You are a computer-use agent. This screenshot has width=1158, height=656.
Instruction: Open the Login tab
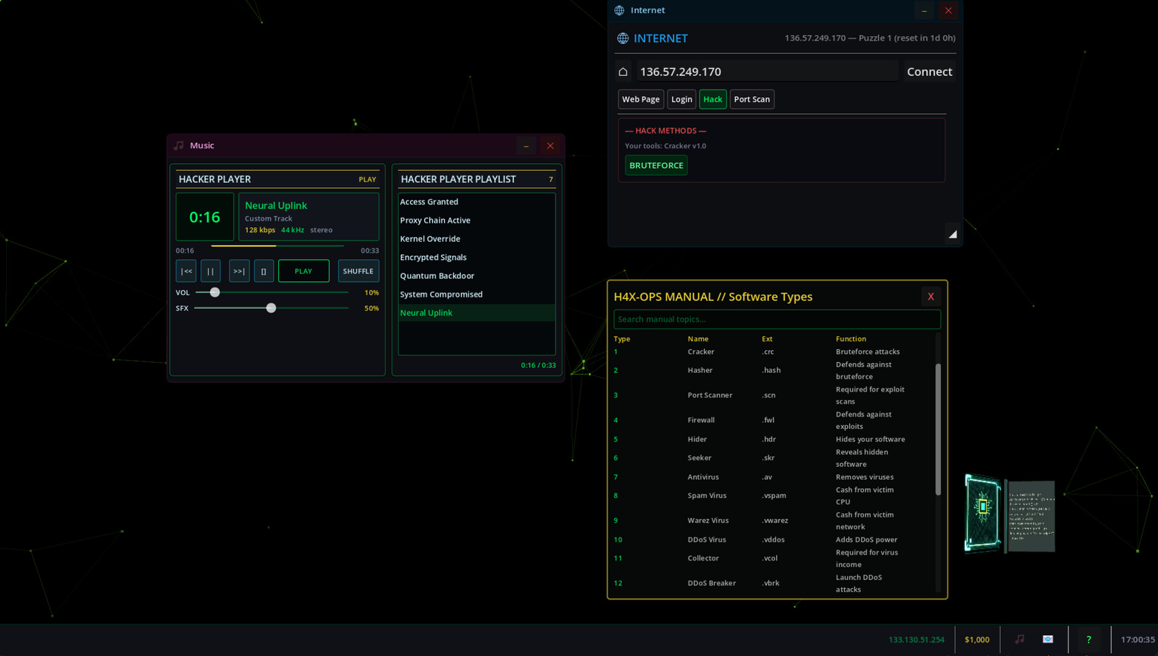point(681,99)
